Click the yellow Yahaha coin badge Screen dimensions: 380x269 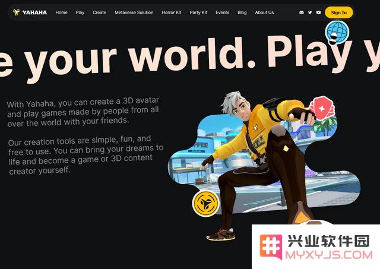pyautogui.click(x=206, y=203)
